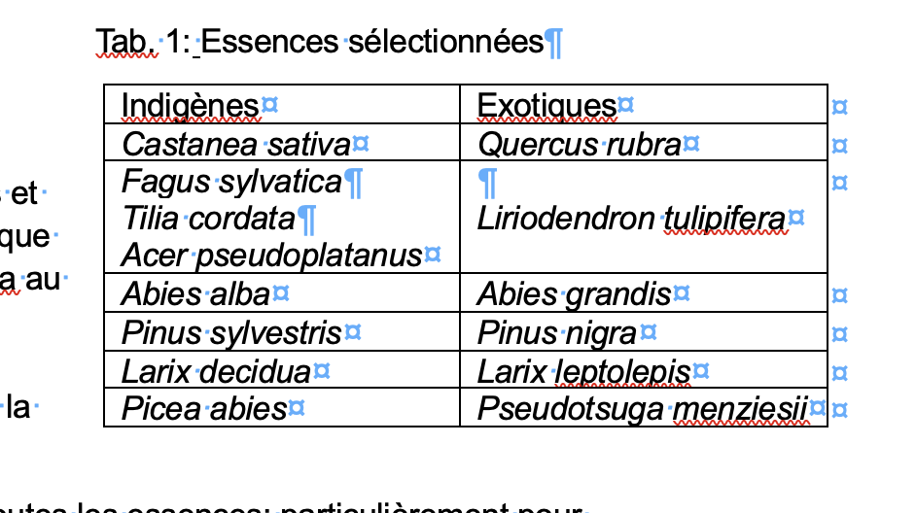
Task: Select the 'Exotiques' header cell
Action: pyautogui.click(x=547, y=105)
